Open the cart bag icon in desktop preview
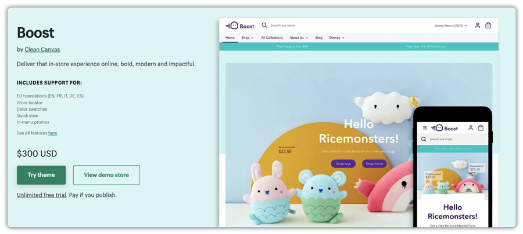The height and width of the screenshot is (234, 523). click(x=488, y=25)
